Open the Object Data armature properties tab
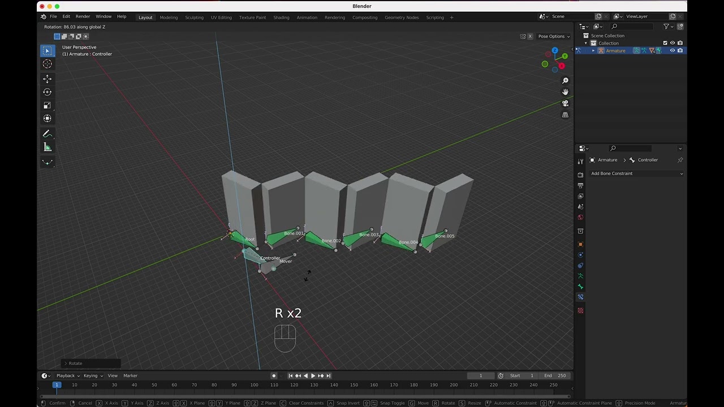 (580, 276)
